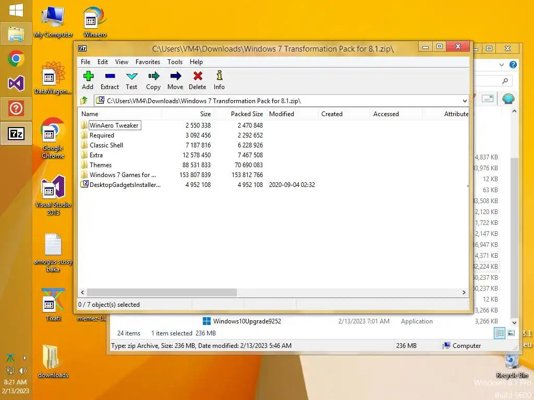Viewport: 534px width, 400px height.
Task: Click the horizontal scrollbar thumb
Action: (162, 293)
